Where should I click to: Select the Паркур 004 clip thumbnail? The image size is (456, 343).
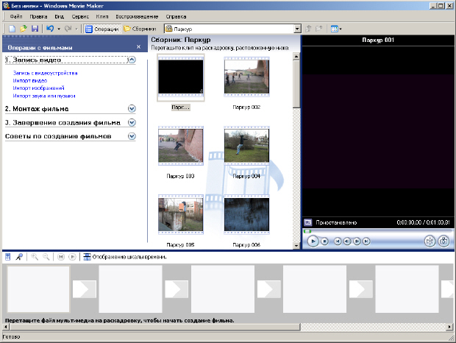246,145
